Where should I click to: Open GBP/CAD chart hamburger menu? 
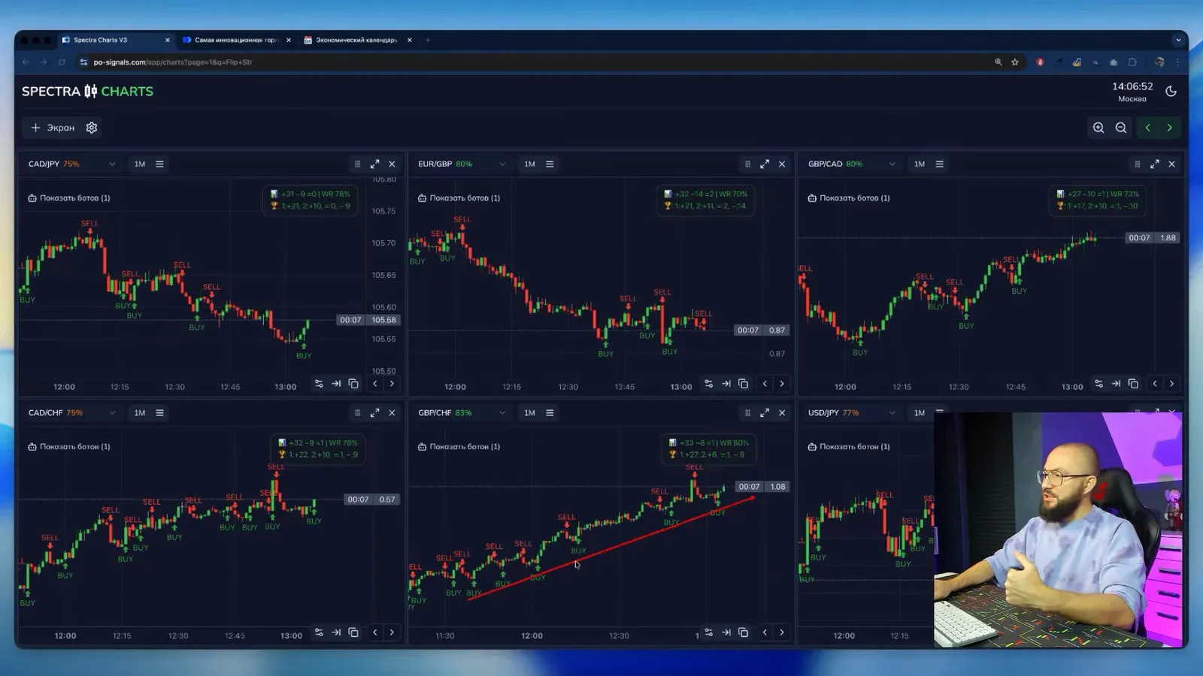(x=940, y=164)
